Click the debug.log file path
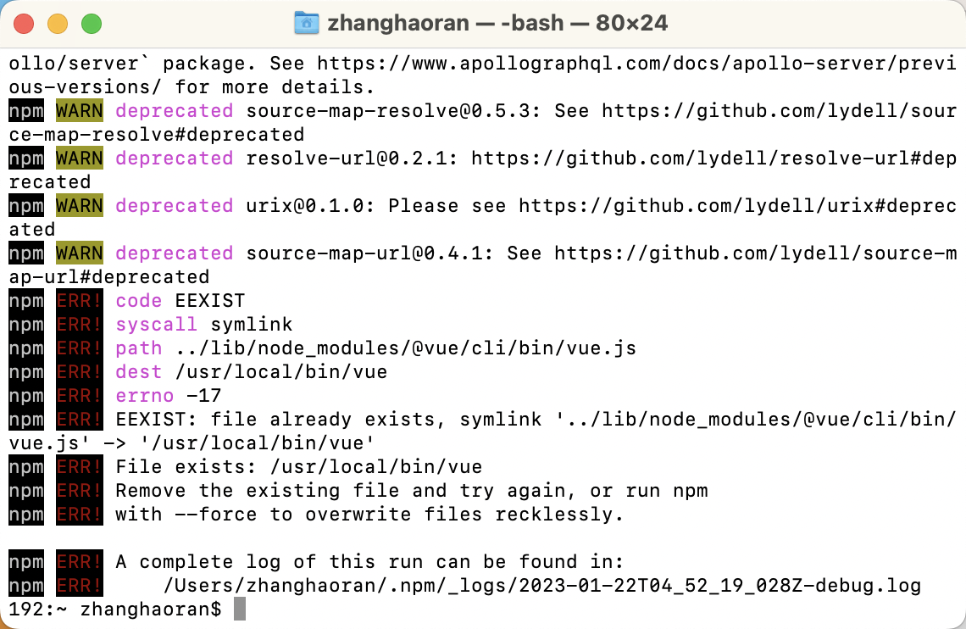This screenshot has width=966, height=629. (542, 586)
